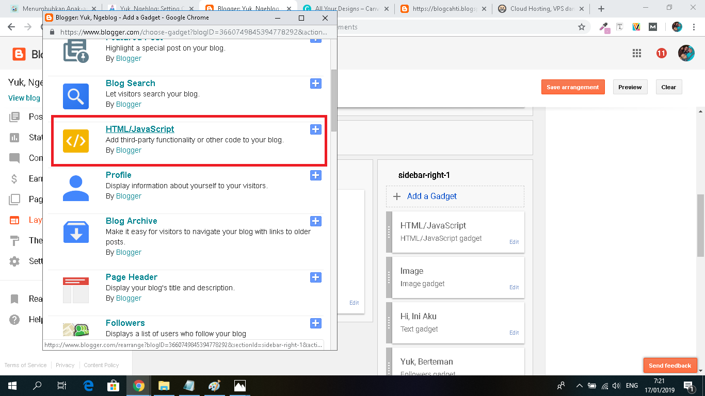Viewport: 705px width, 396px height.
Task: Click the Clear button
Action: tap(669, 87)
